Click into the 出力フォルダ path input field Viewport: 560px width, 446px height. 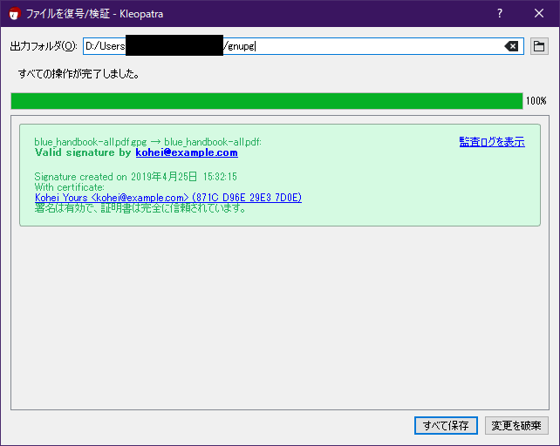(x=304, y=46)
